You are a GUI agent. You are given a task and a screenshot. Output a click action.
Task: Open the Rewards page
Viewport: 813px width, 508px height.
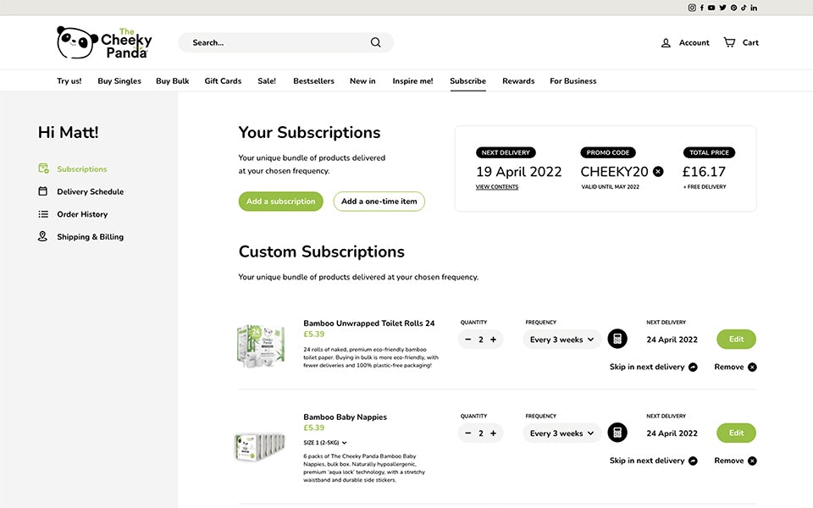518,81
